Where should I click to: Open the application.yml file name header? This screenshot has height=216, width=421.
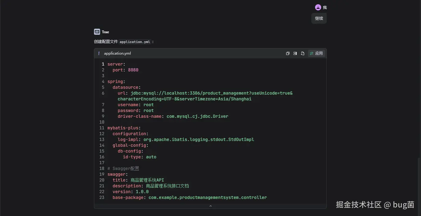117,53
